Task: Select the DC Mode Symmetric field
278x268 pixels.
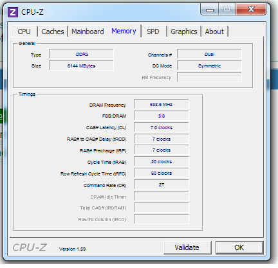Action: pos(209,66)
